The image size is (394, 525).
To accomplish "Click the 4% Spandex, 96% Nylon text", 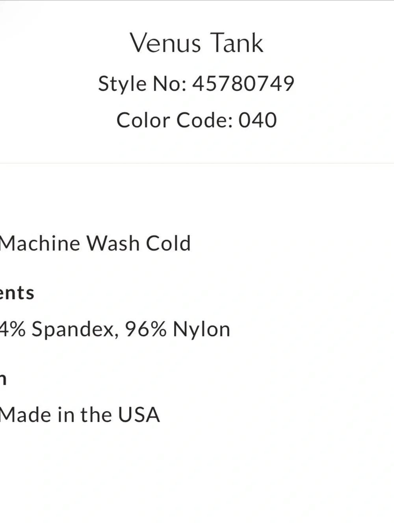I will [x=115, y=329].
